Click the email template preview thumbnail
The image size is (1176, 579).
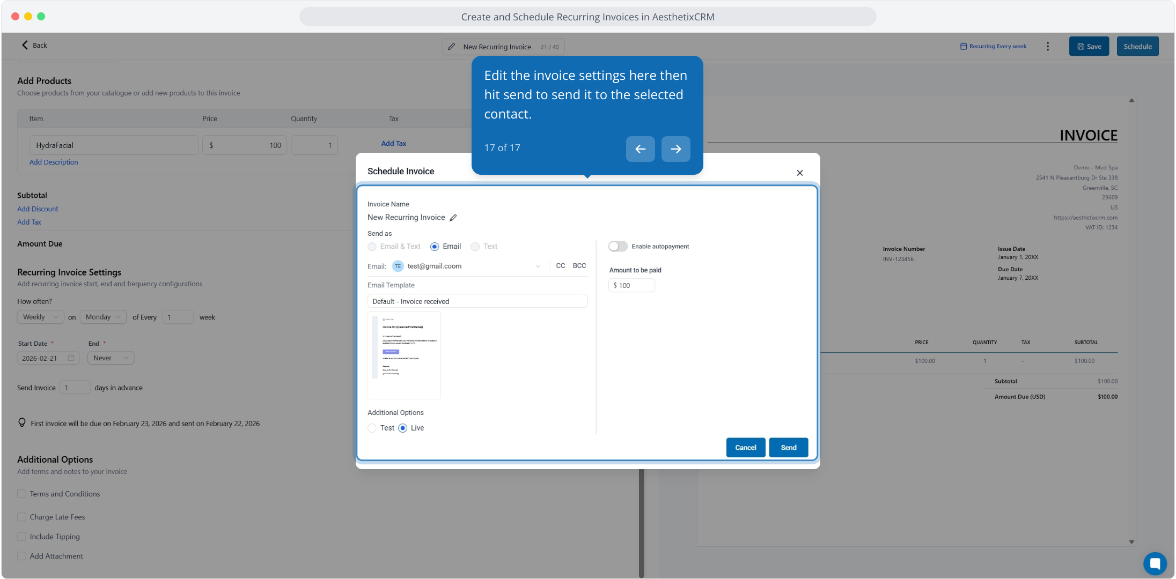point(404,355)
